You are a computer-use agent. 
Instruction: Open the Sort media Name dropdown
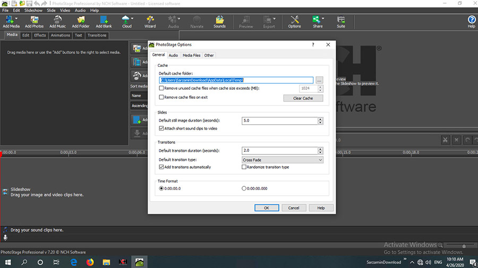point(139,96)
